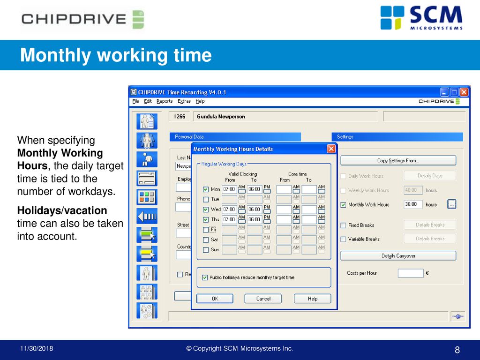Click Copy Settings From... button
480x360 pixels.
coord(398,161)
